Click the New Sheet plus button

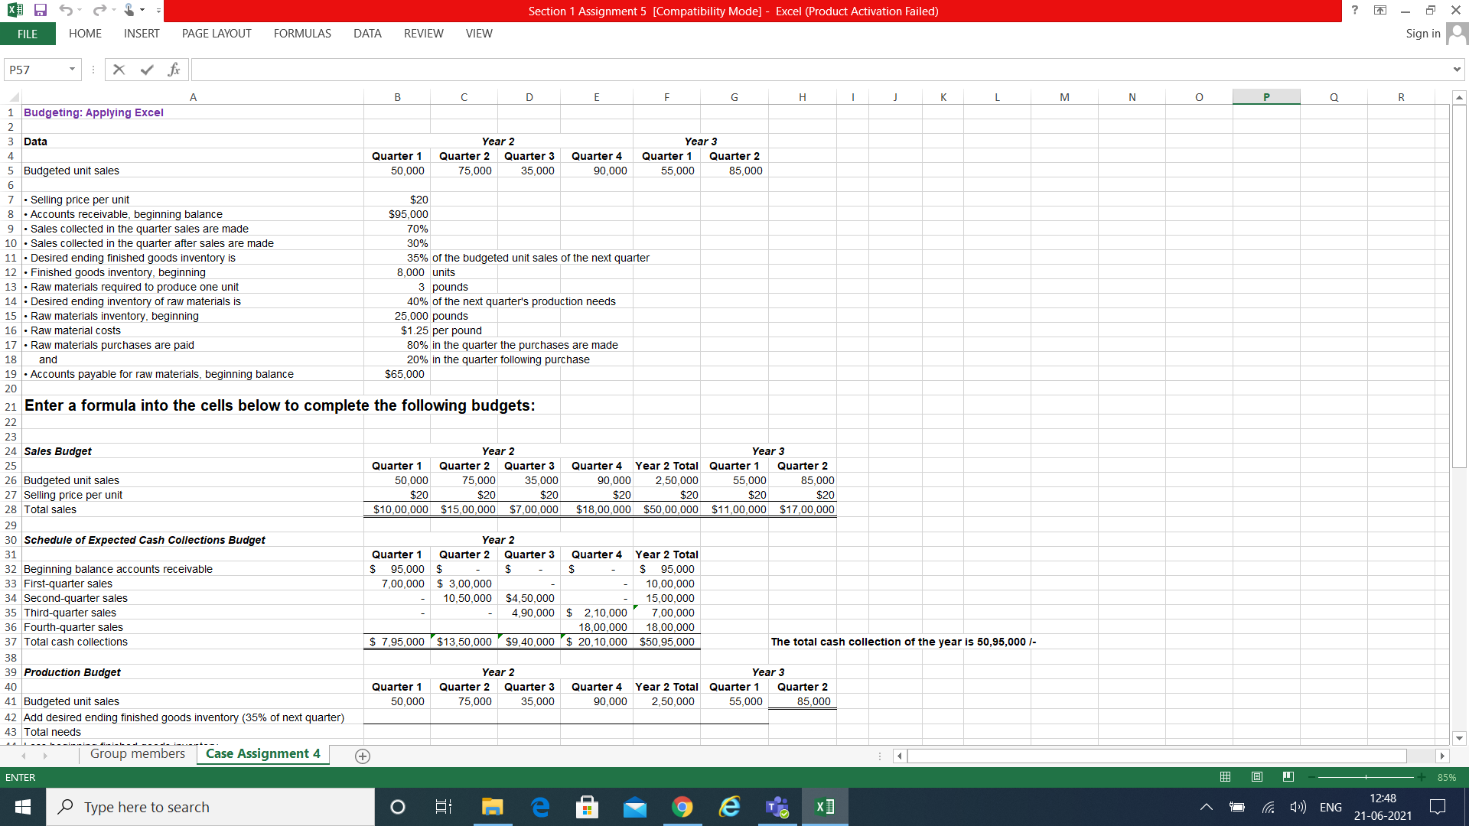coord(362,756)
